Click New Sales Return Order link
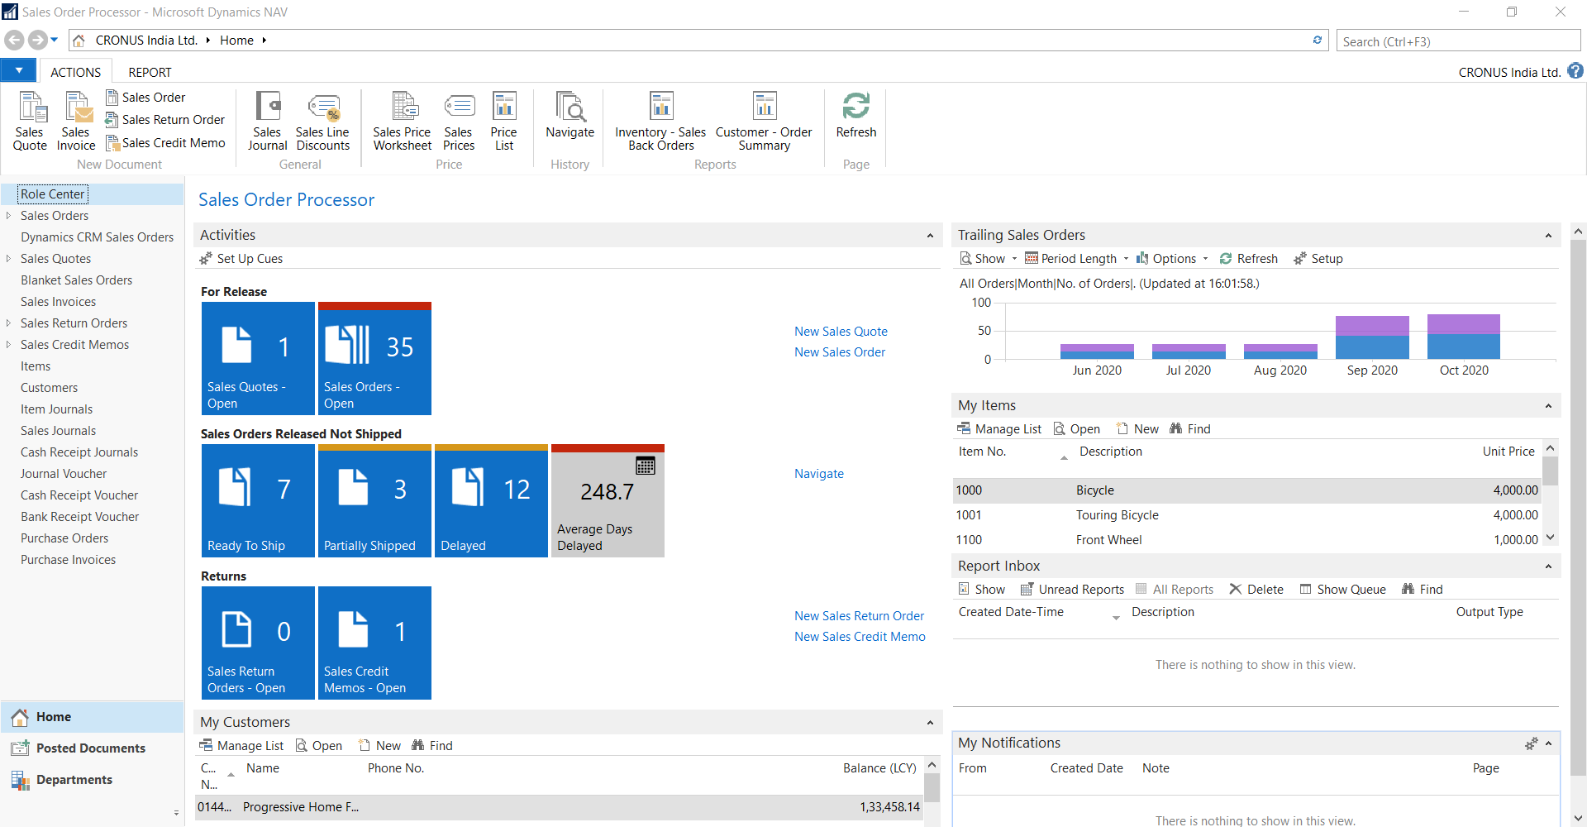Screen dimensions: 1587x827 coord(859,616)
